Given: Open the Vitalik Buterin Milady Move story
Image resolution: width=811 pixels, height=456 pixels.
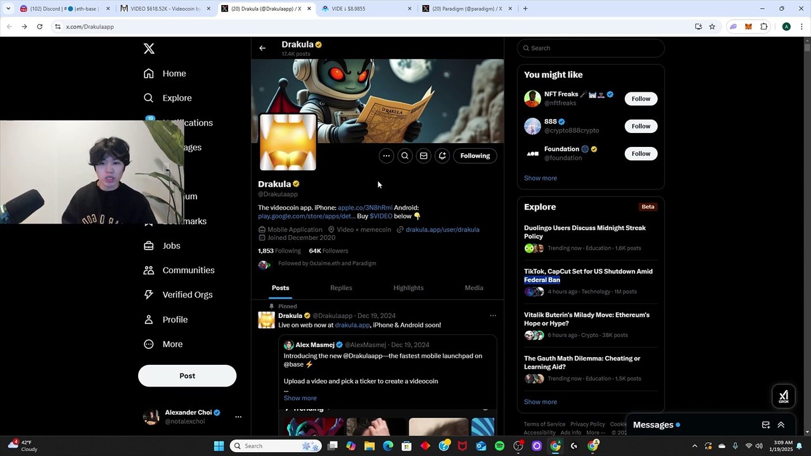Looking at the screenshot, I should tap(591, 326).
